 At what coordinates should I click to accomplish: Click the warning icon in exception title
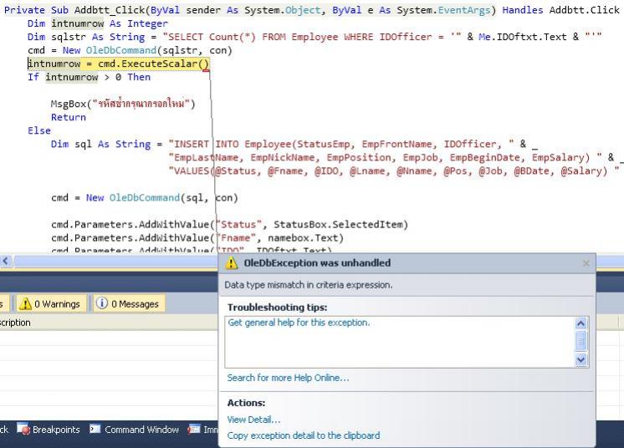[232, 263]
